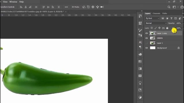Filter layers by shape layers
Screen dimensions: 184x103
pyautogui.click(x=176, y=18)
